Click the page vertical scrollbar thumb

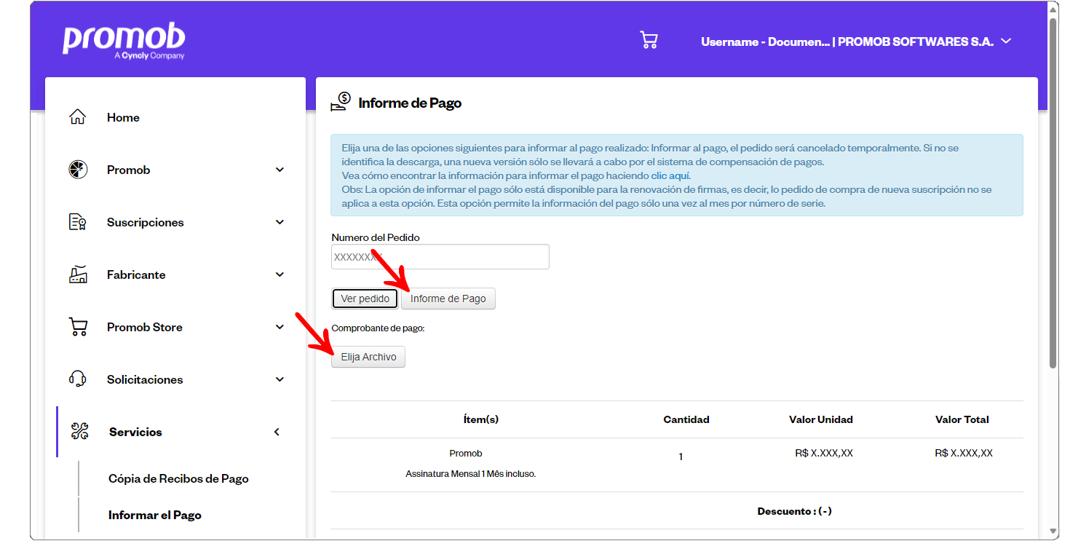click(x=1053, y=193)
